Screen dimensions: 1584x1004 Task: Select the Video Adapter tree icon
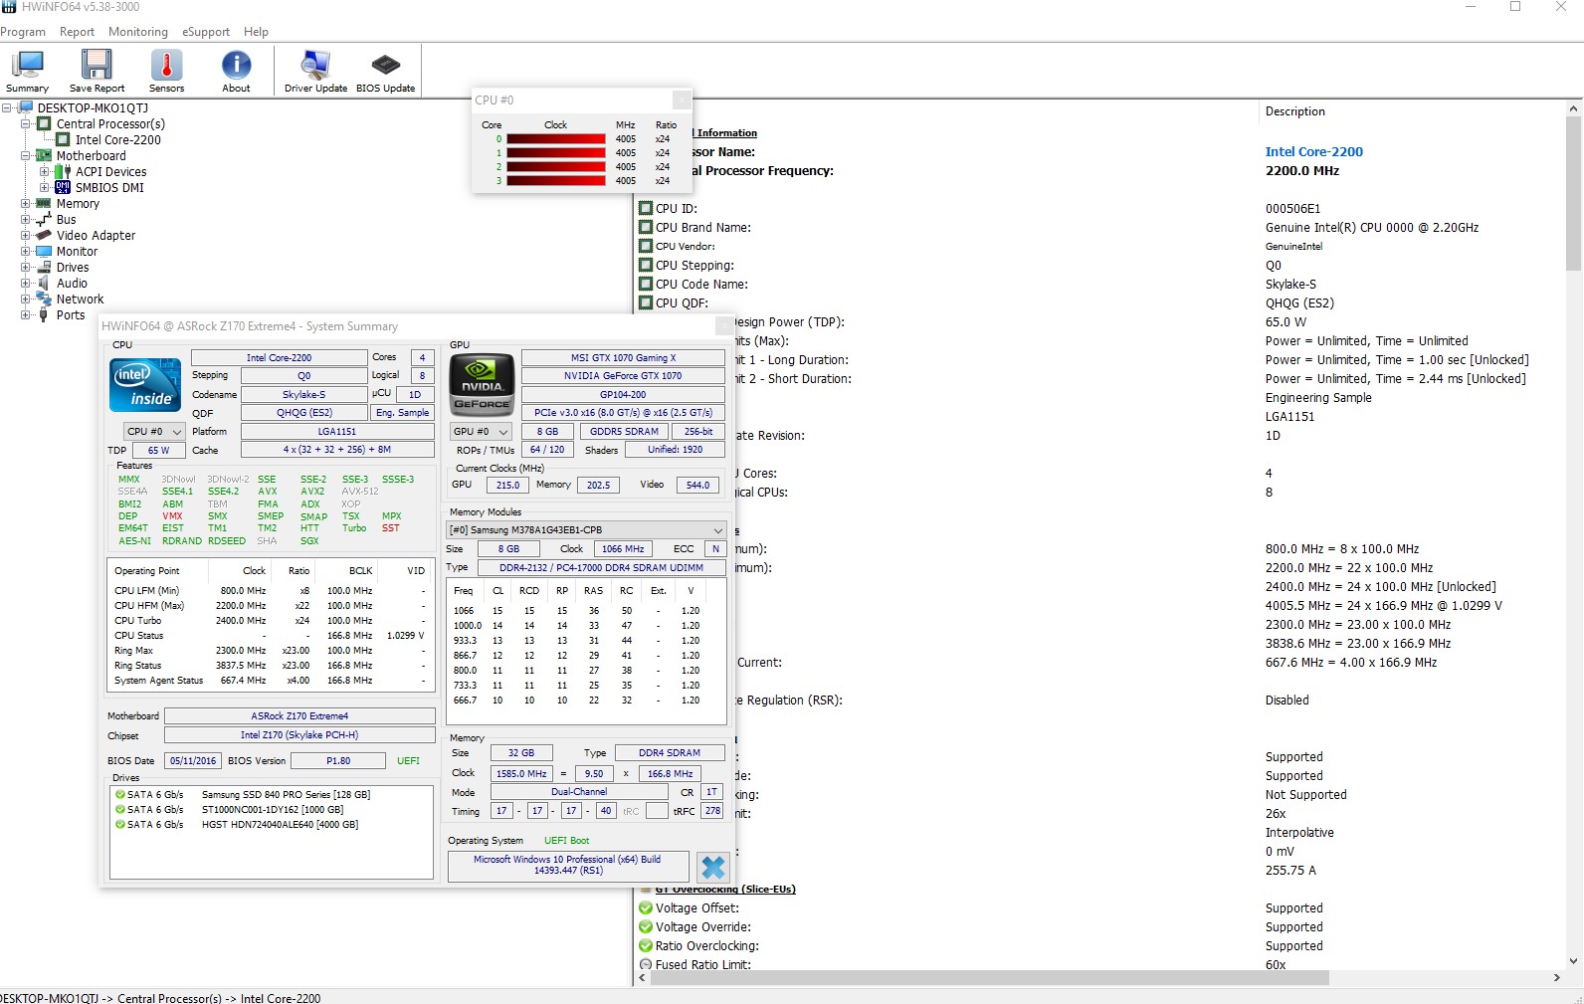(44, 235)
